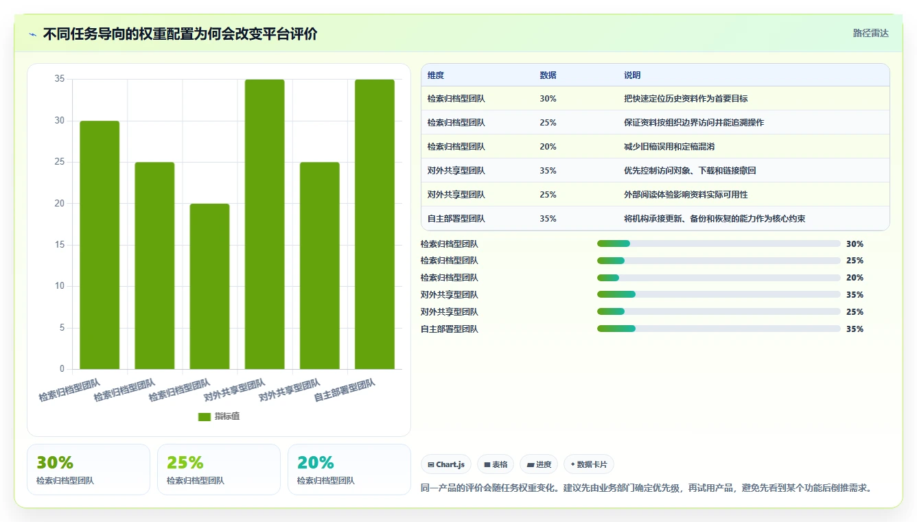Viewport: 917px width, 522px height.
Task: Click the 35% value in 自主部署型团队 table row
Action: click(548, 219)
